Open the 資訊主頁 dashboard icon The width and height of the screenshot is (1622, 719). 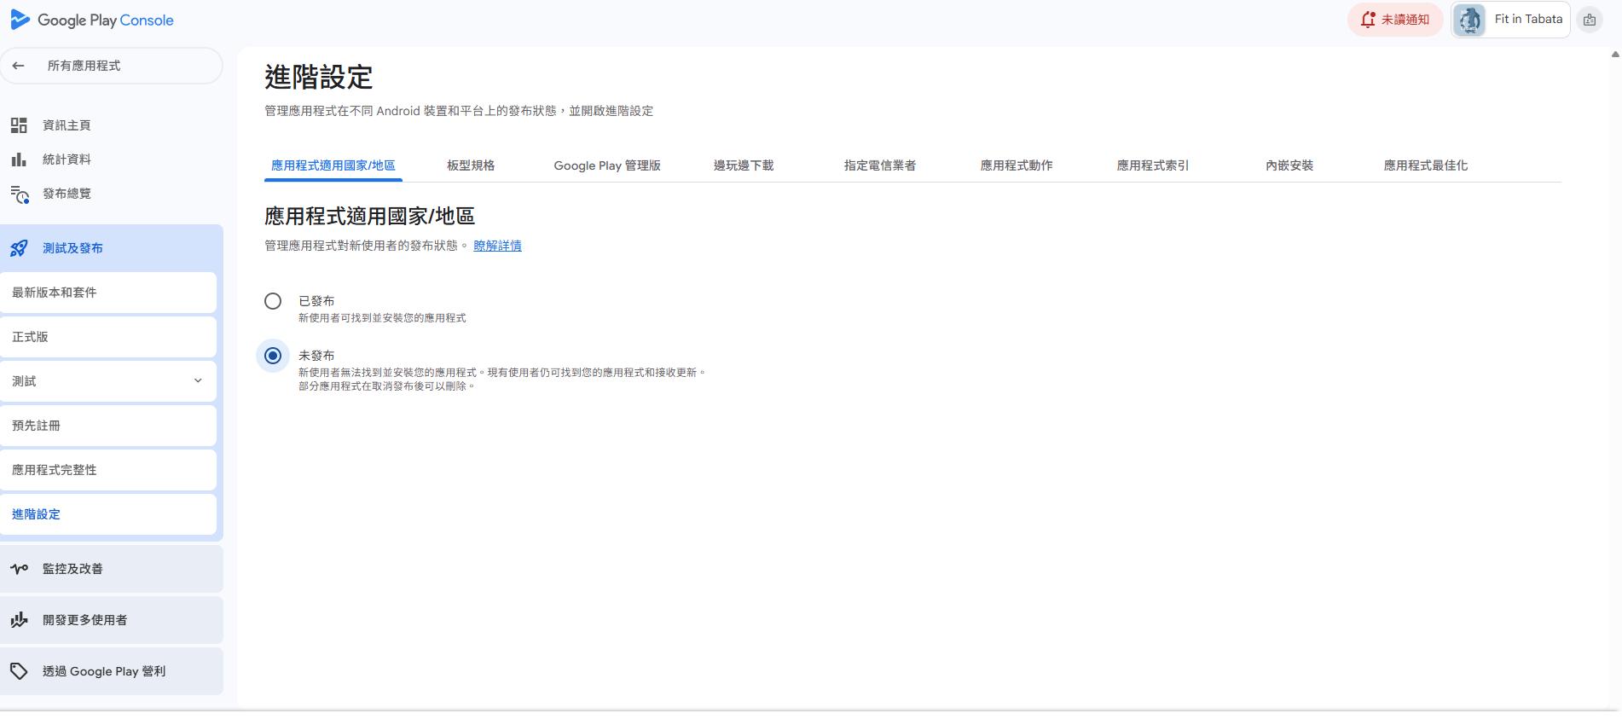point(19,125)
